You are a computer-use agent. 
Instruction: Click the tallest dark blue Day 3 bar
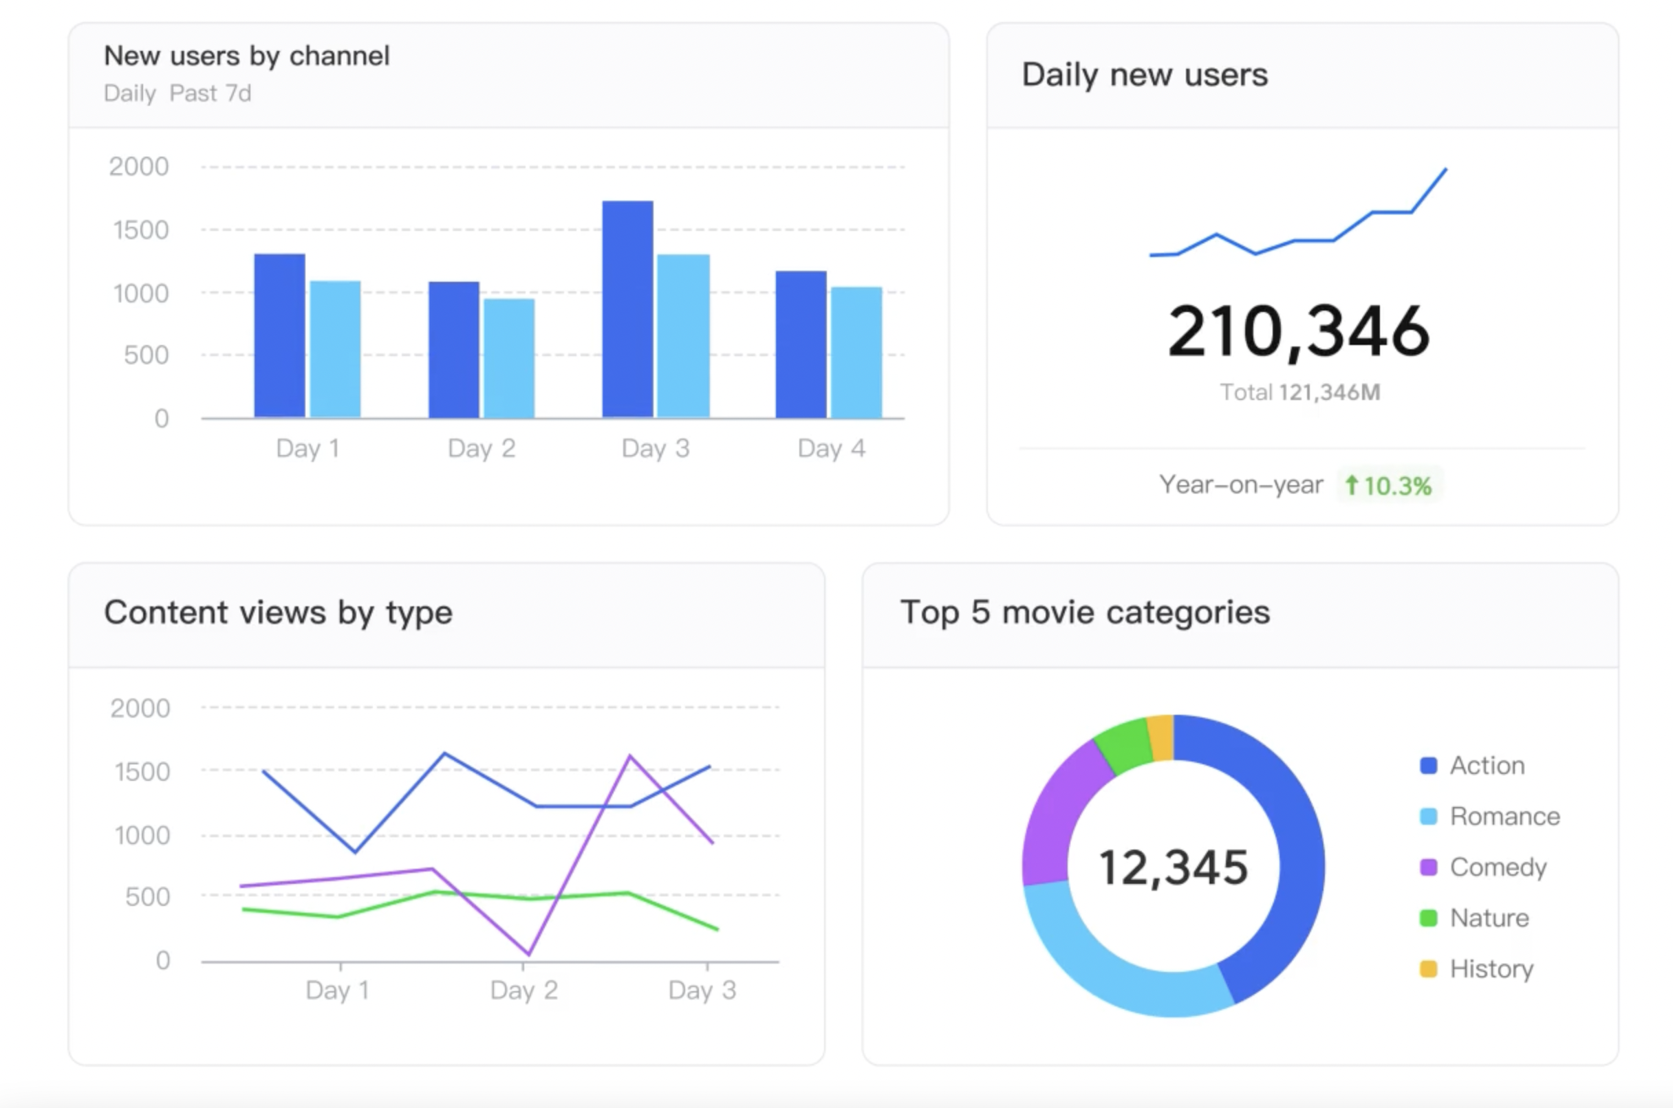pyautogui.click(x=627, y=311)
